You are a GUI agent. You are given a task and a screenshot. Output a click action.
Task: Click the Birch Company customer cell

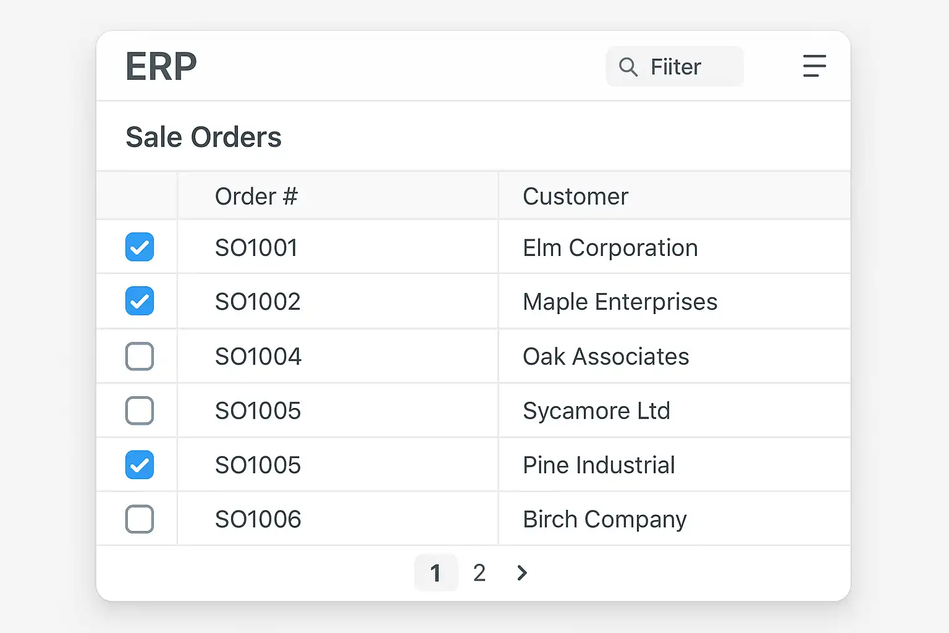604,519
